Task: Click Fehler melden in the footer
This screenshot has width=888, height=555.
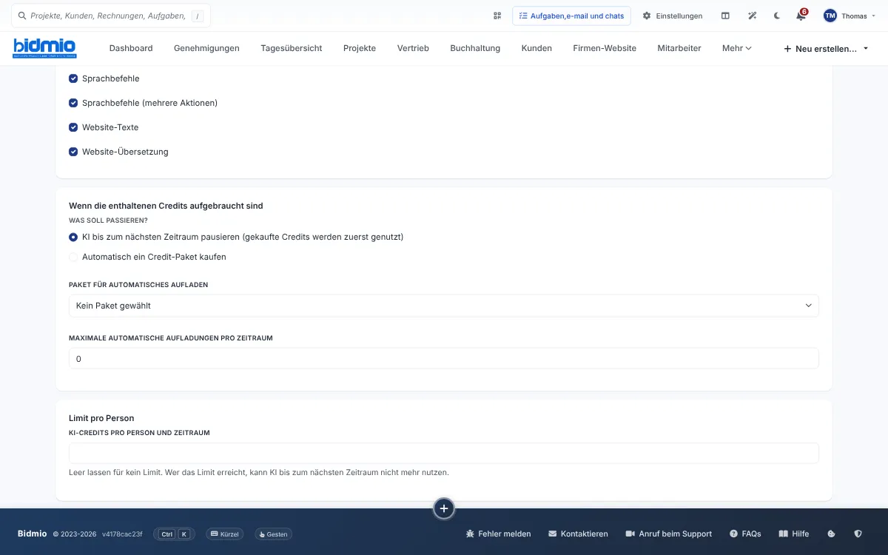Action: click(x=498, y=534)
